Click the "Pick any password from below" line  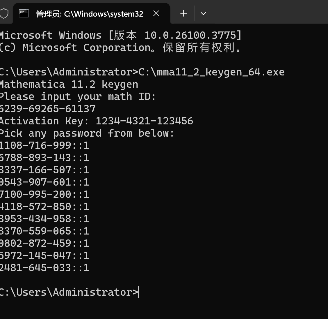point(87,133)
